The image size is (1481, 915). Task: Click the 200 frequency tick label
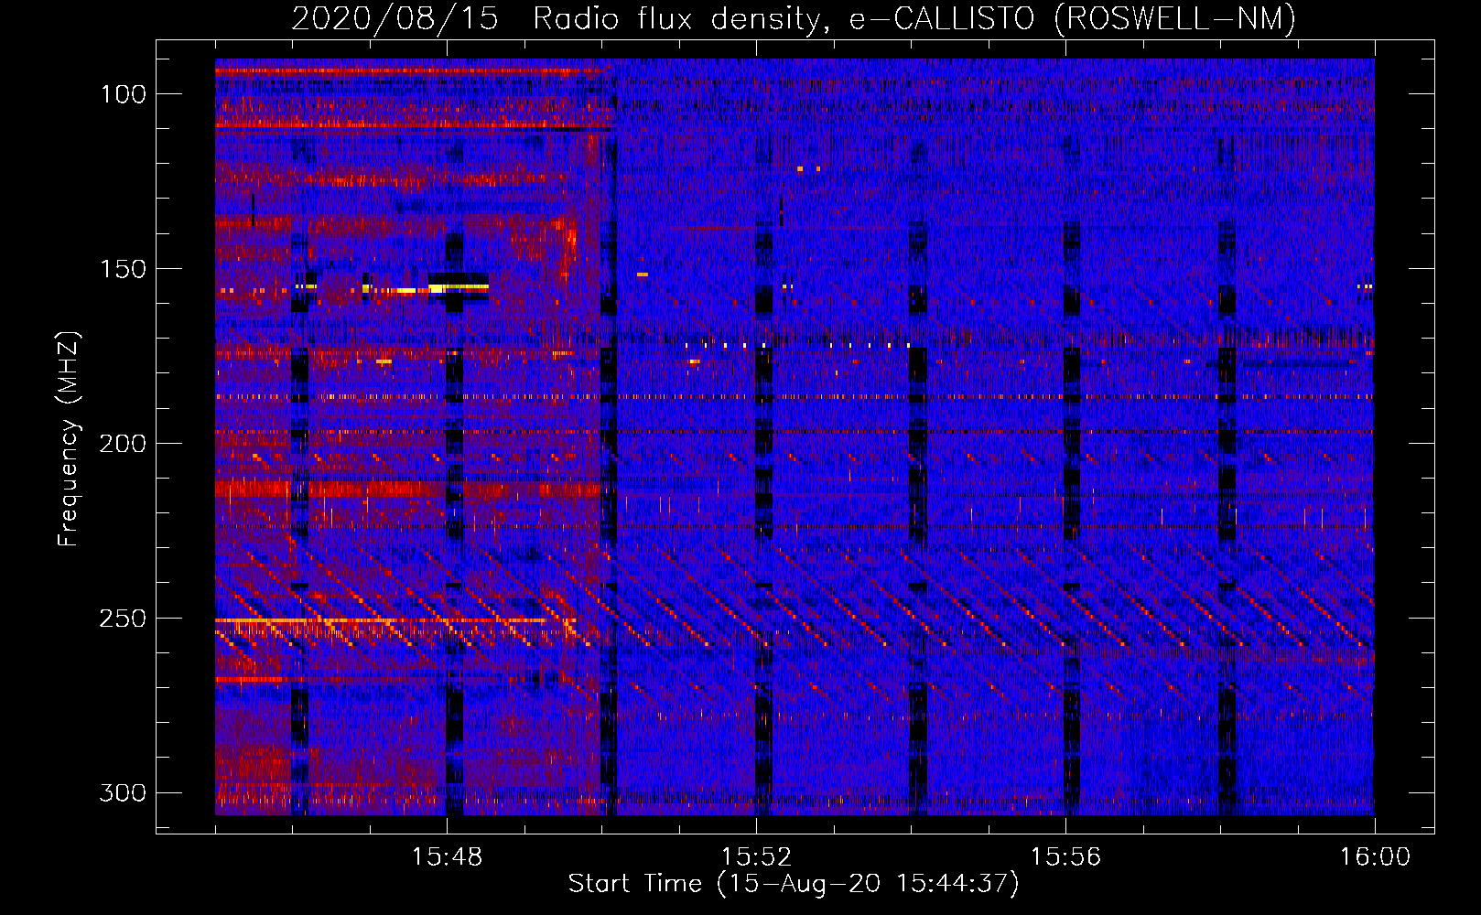(x=123, y=444)
